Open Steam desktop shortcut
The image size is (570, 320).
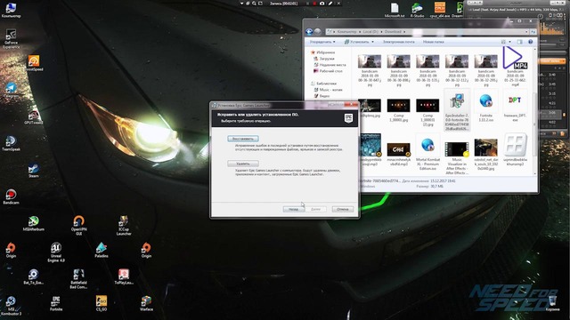[34, 170]
